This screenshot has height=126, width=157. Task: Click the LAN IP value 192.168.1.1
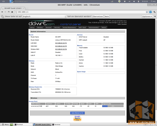[59, 55]
